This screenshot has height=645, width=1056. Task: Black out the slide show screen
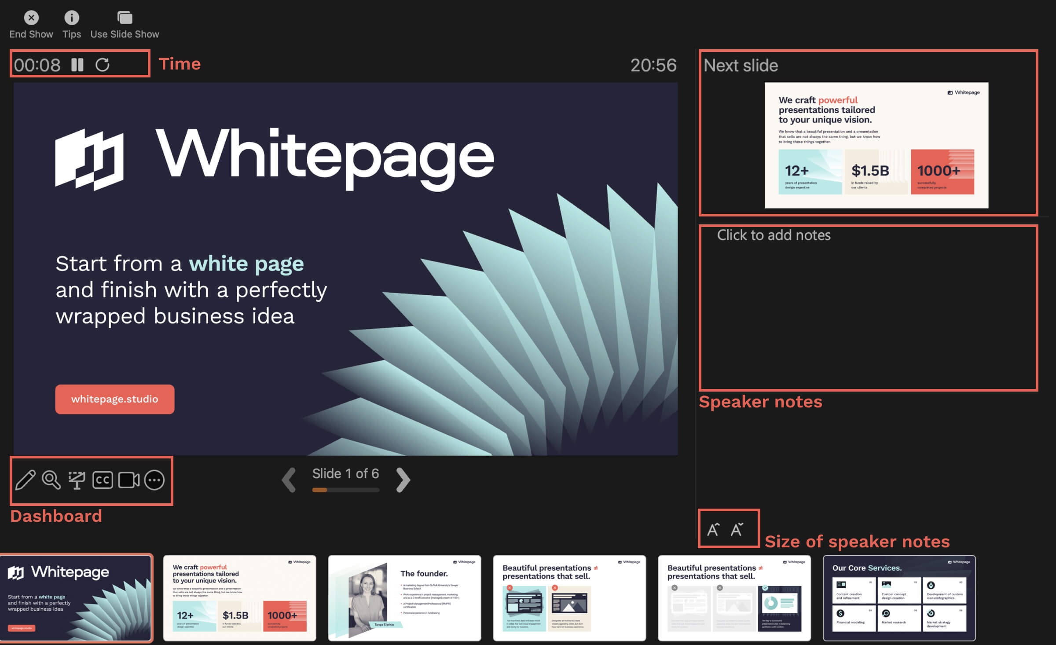[77, 480]
